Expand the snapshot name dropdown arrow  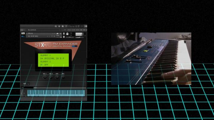pyautogui.click(x=27, y=36)
